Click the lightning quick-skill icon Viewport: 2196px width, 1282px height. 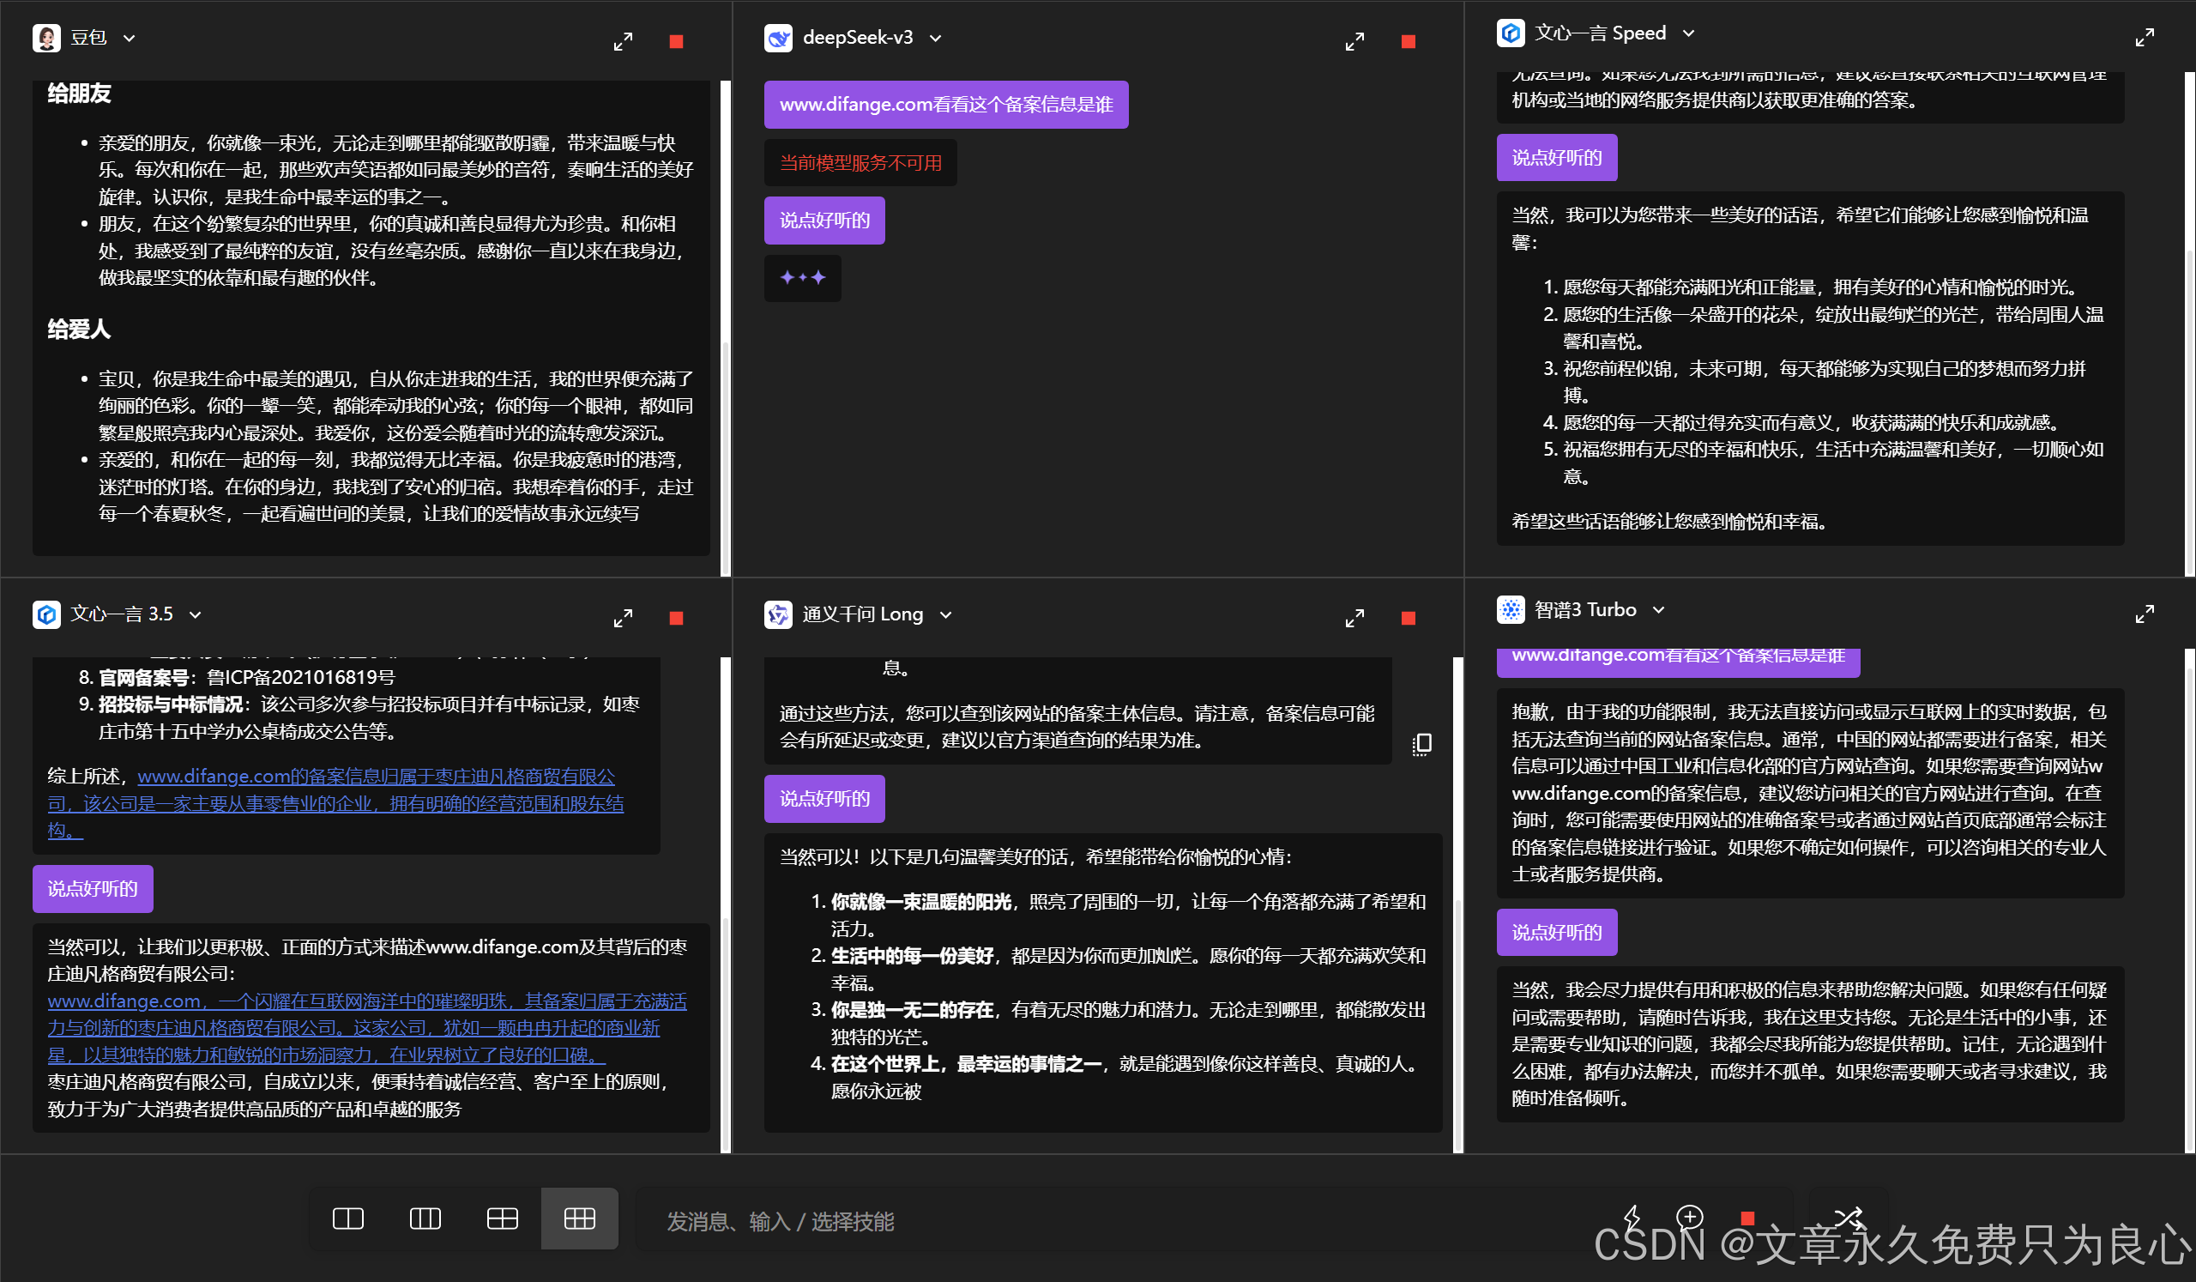coord(1632,1217)
